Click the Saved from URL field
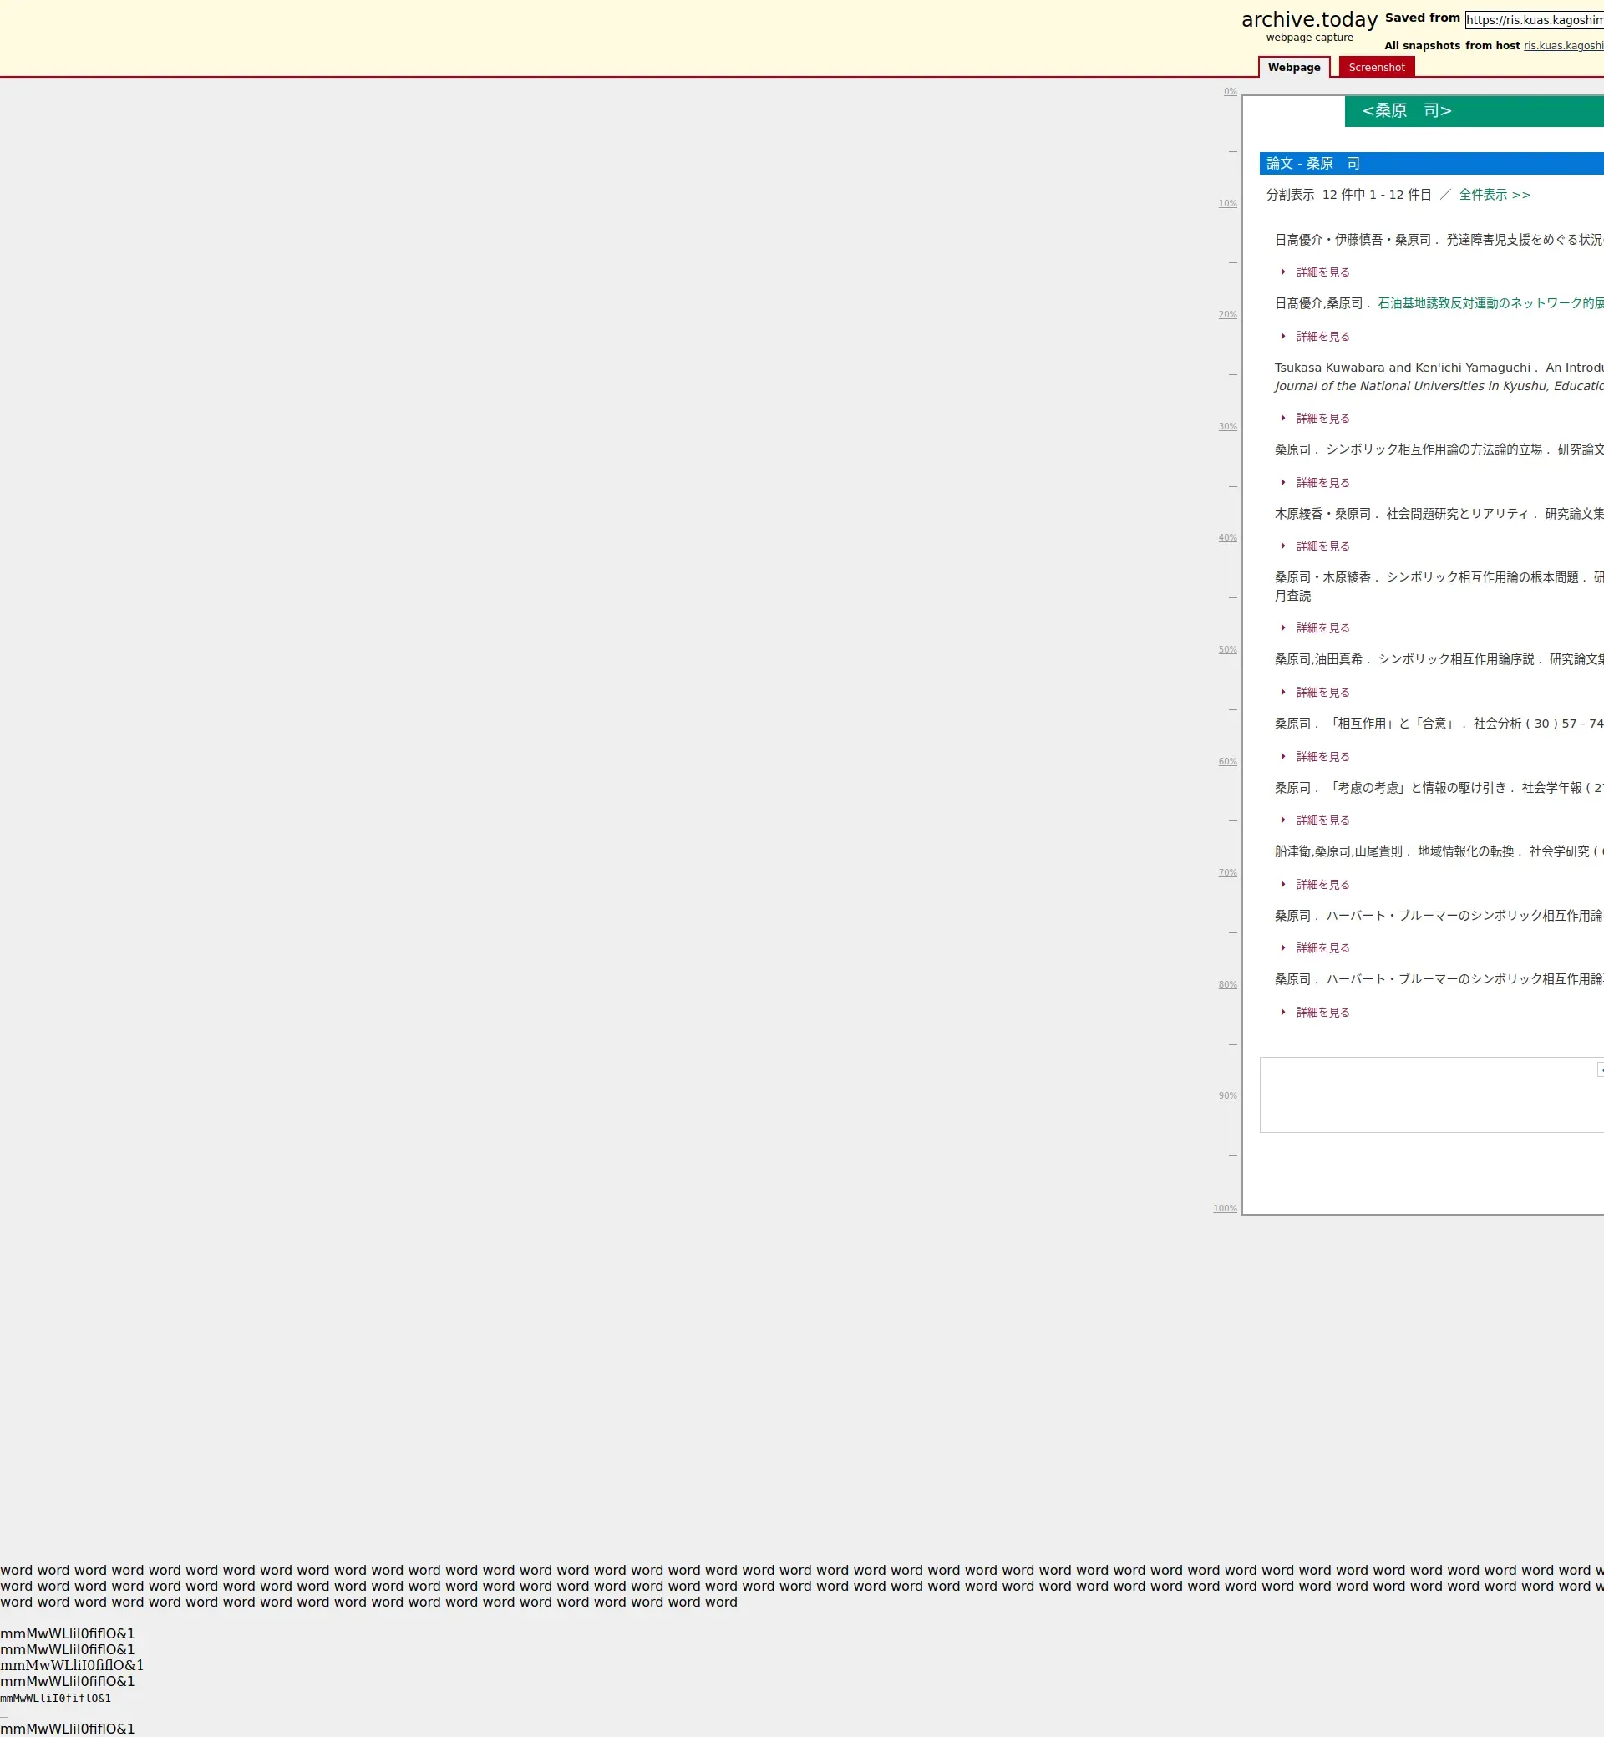The height and width of the screenshot is (1737, 1604). pos(1534,20)
